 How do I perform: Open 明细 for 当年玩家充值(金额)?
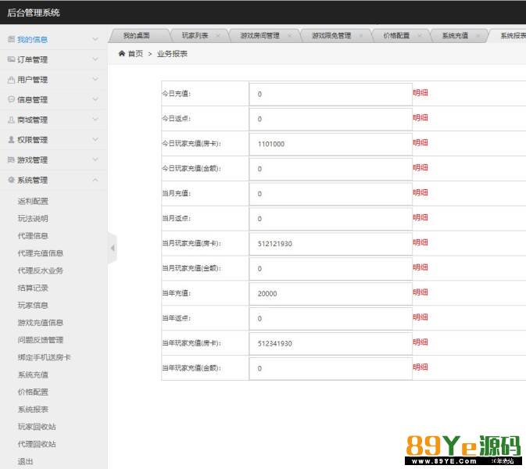420,367
